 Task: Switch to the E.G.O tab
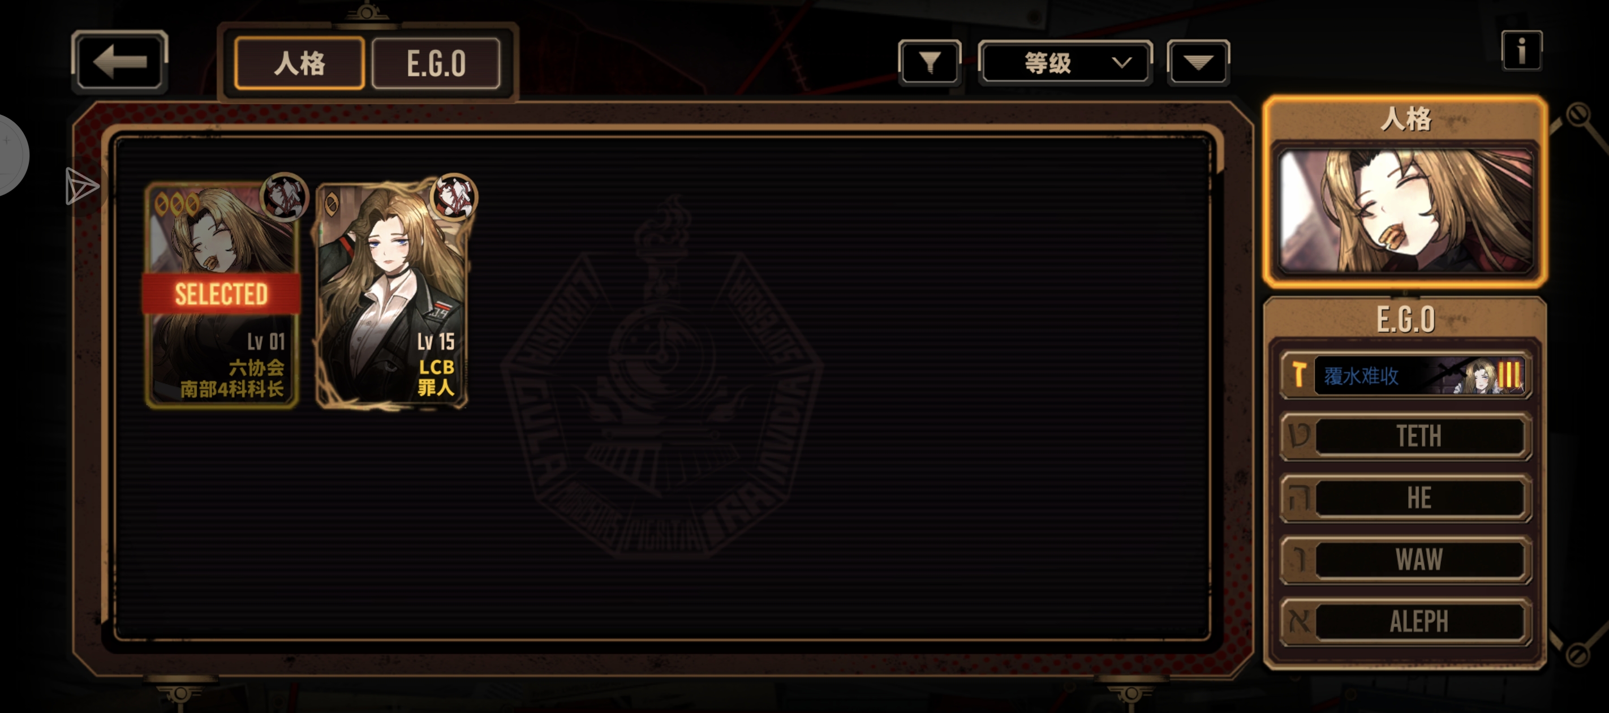[436, 63]
